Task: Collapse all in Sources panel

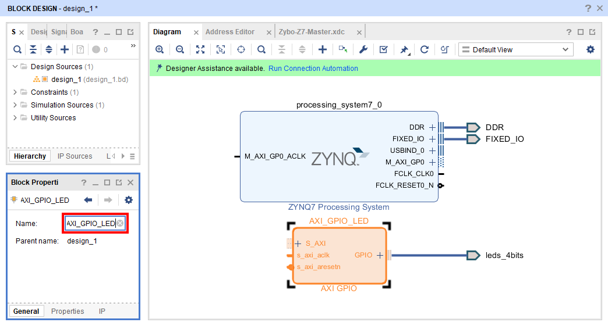Action: point(33,49)
